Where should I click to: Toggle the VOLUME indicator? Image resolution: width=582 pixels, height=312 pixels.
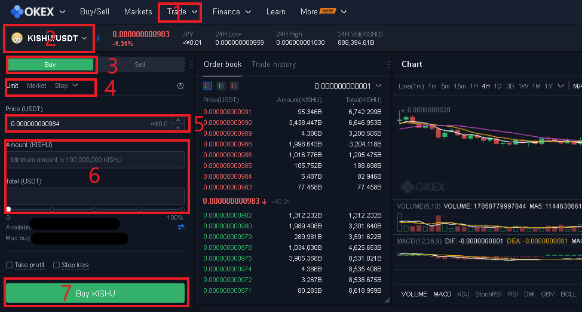click(x=414, y=294)
